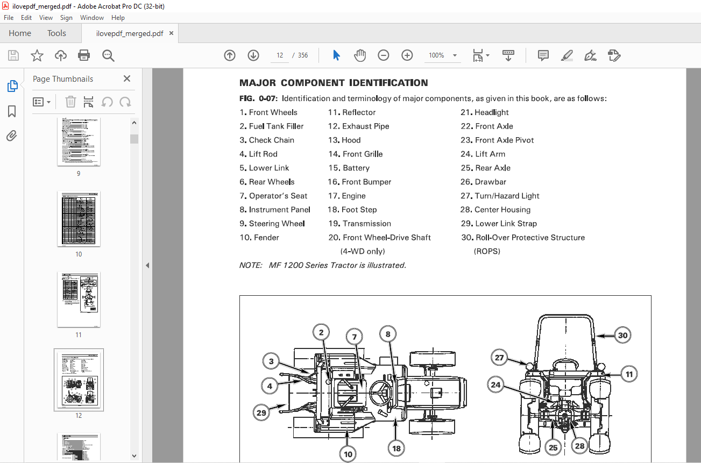Rotate pages clockwise
This screenshot has height=463, width=701.
[x=125, y=102]
